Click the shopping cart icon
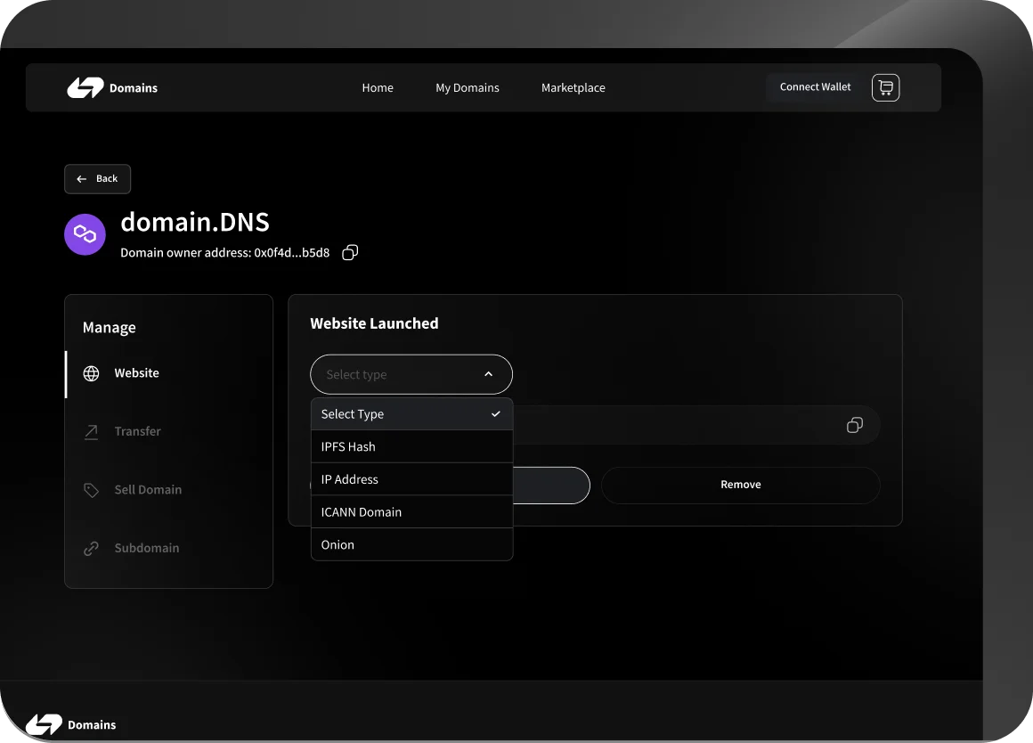 click(x=885, y=87)
